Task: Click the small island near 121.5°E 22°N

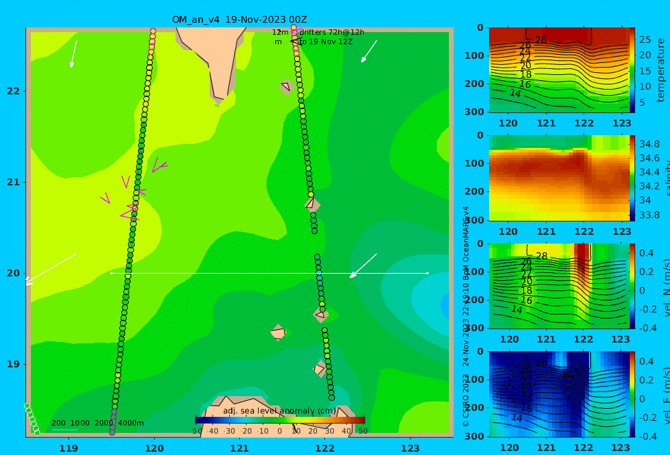Action: (x=286, y=86)
